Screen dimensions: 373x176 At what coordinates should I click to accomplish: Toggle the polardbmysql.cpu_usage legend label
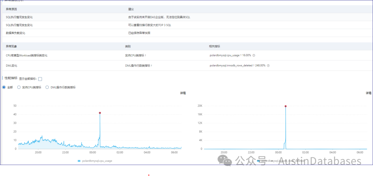tap(97, 161)
